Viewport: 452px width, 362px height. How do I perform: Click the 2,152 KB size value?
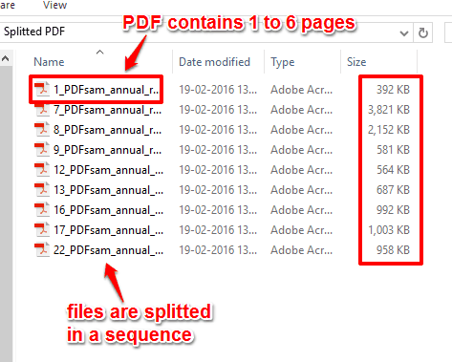pos(389,130)
